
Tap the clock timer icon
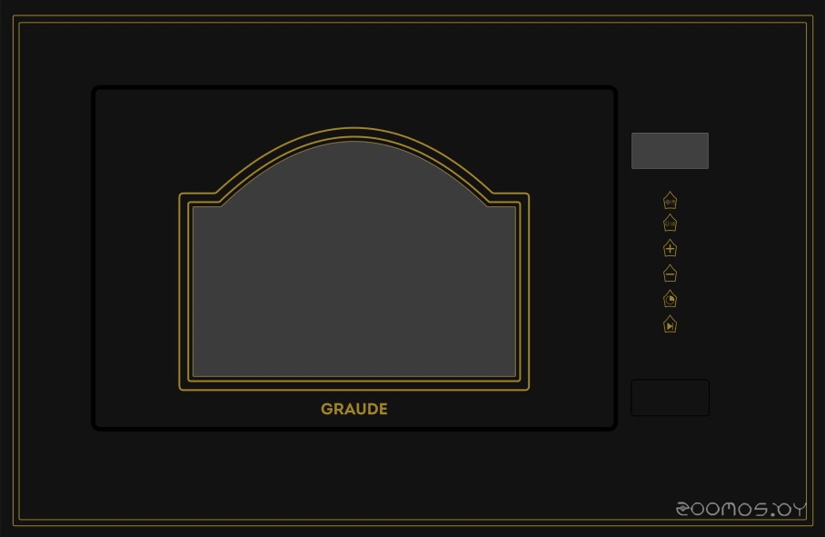pos(670,299)
